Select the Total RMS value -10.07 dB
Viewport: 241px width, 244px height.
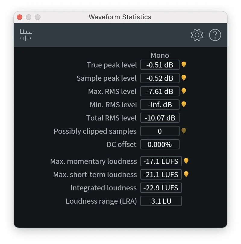point(160,118)
